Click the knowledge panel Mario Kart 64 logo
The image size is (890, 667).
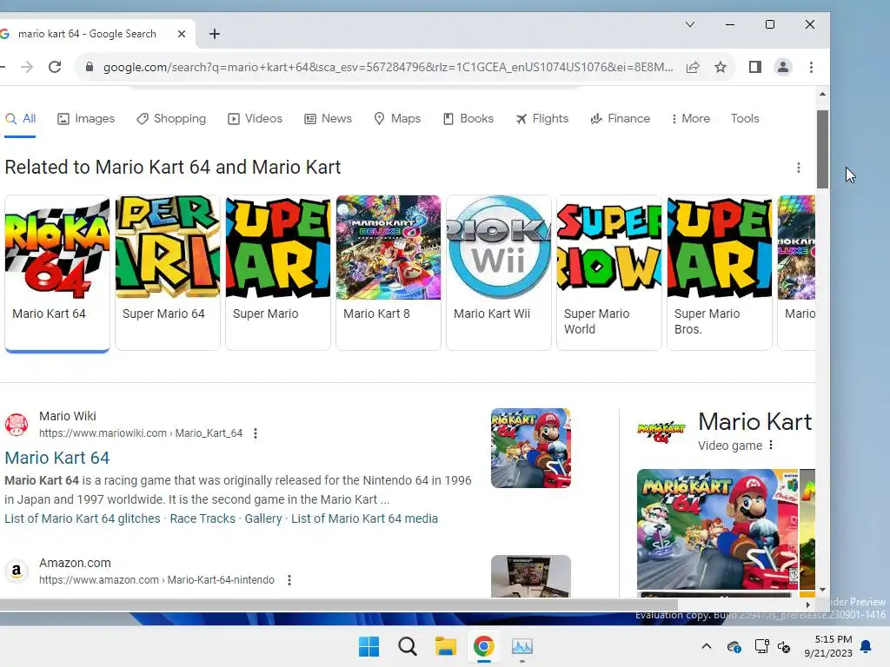point(661,432)
